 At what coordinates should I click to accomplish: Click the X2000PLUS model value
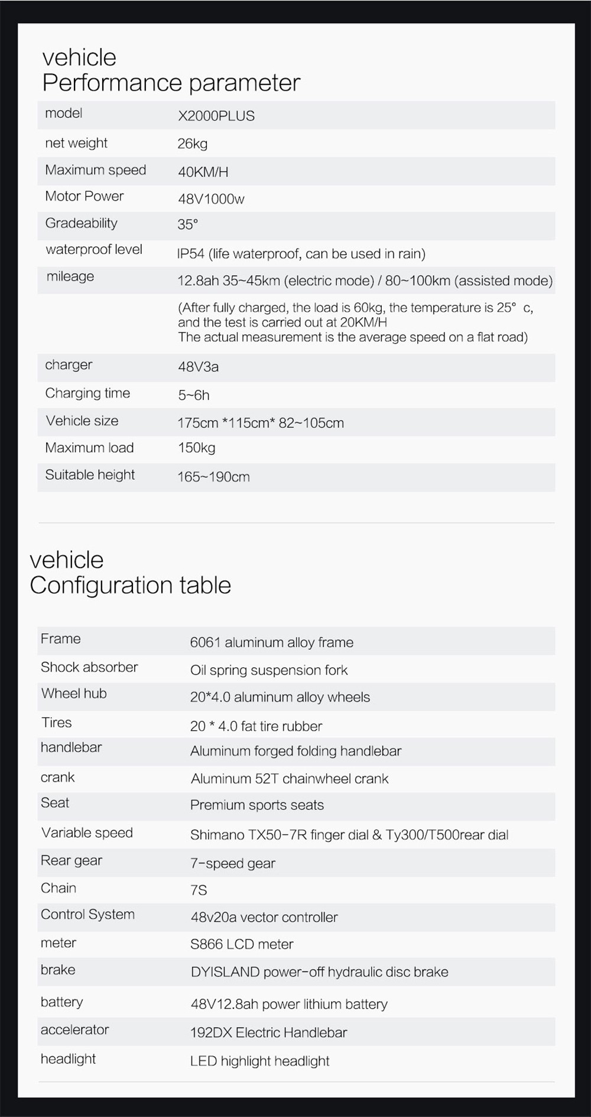[216, 116]
